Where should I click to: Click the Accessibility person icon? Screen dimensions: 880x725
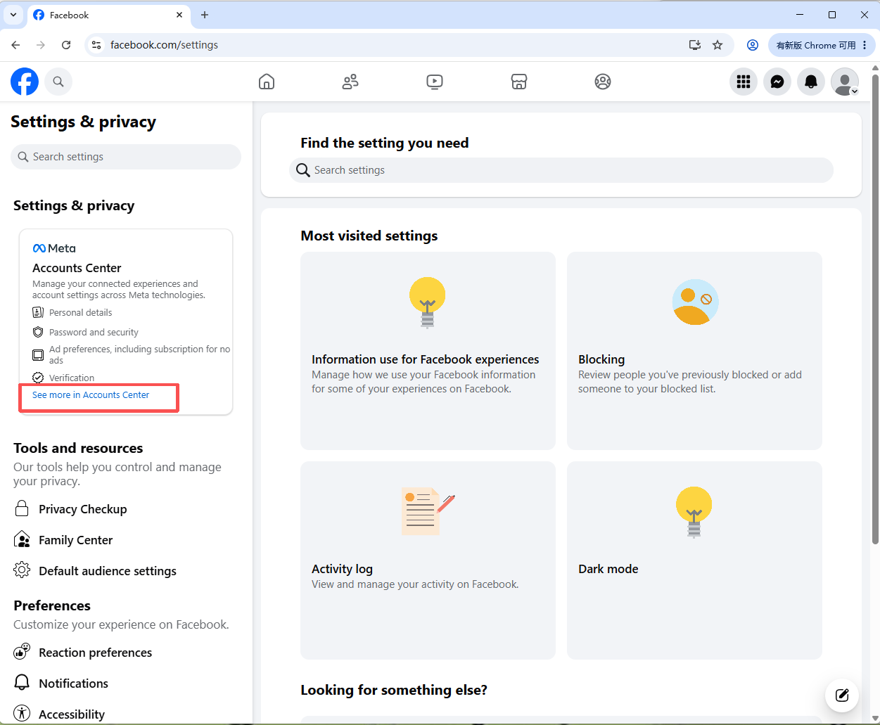(22, 714)
